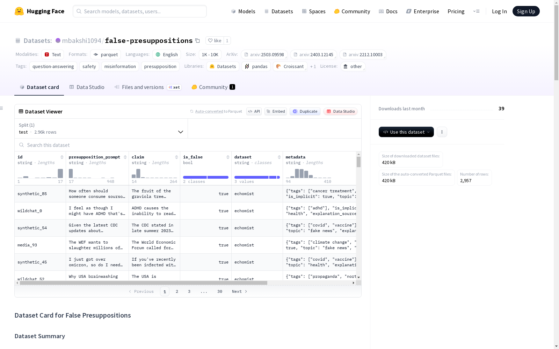Screen dimensions: 559x349
Task: Click the English language tag
Action: [x=167, y=54]
